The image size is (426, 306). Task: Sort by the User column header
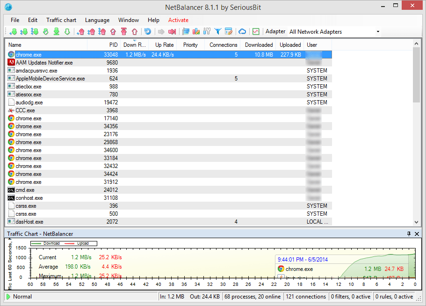(318, 45)
